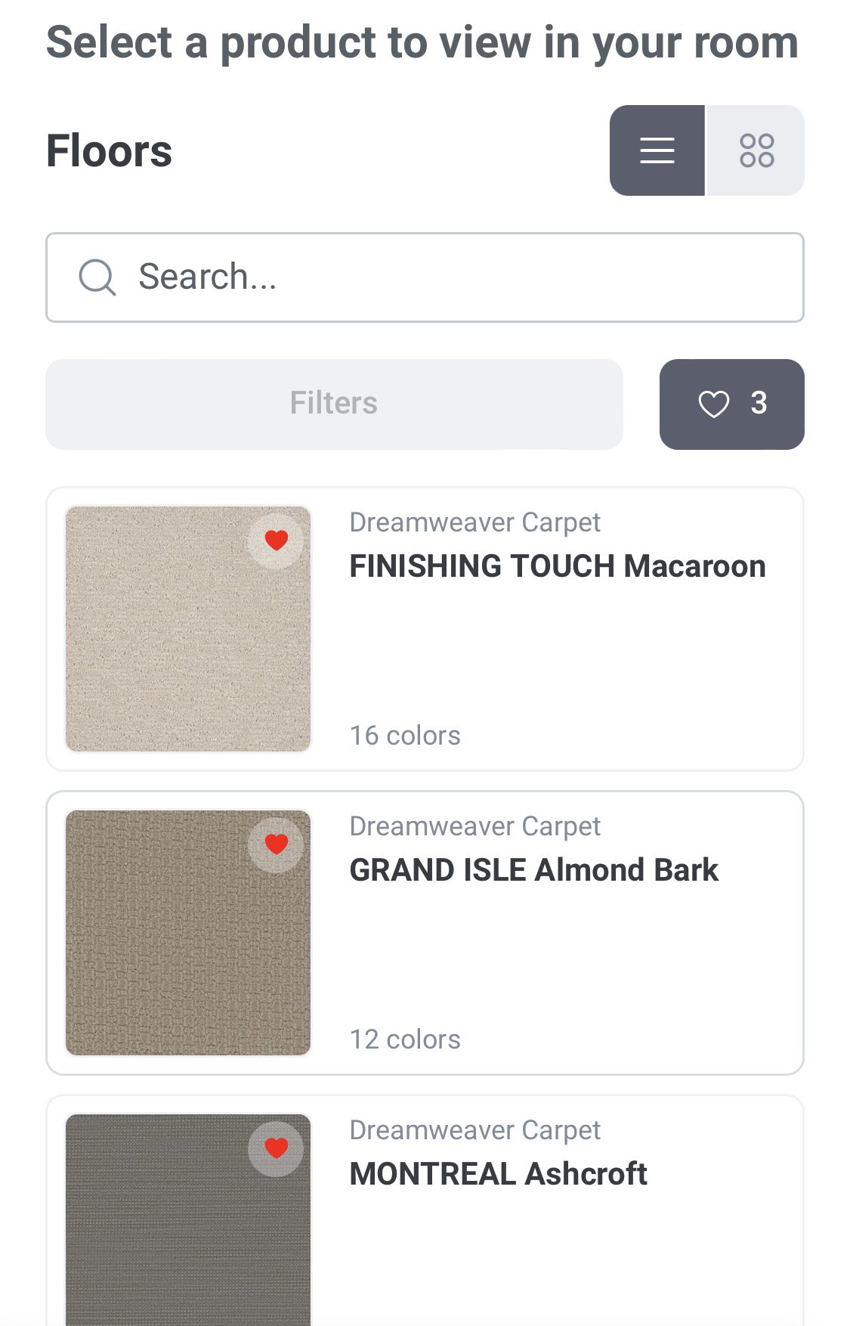Click the search magnifier icon
Image resolution: width=850 pixels, height=1326 pixels.
tap(97, 277)
